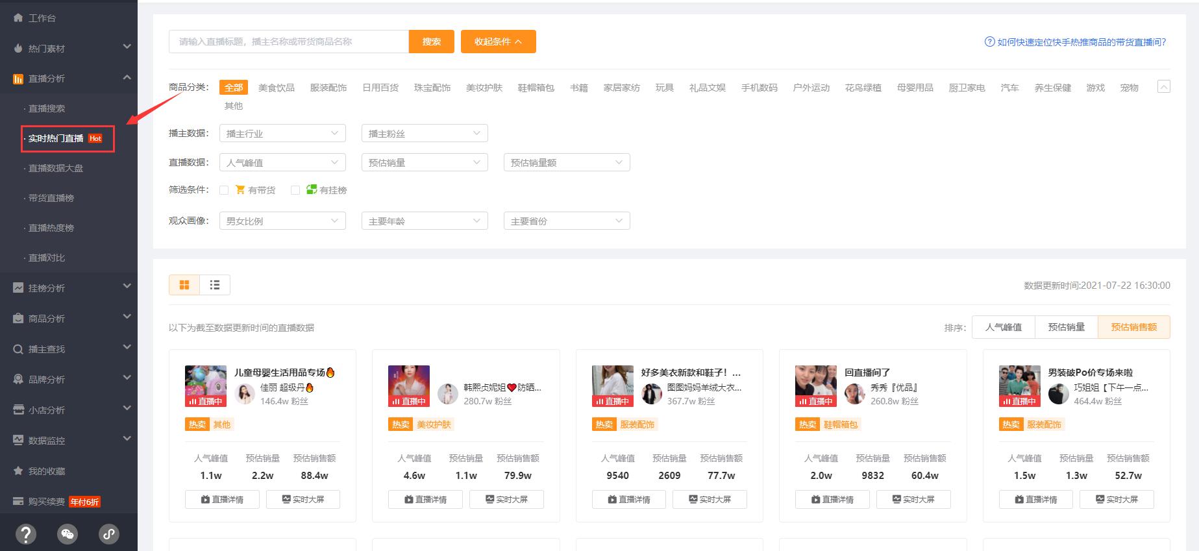The width and height of the screenshot is (1199, 551).
Task: Select the 美妆护肤 category filter
Action: click(x=484, y=88)
